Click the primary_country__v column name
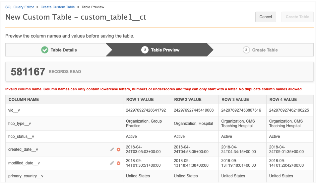 26,176
